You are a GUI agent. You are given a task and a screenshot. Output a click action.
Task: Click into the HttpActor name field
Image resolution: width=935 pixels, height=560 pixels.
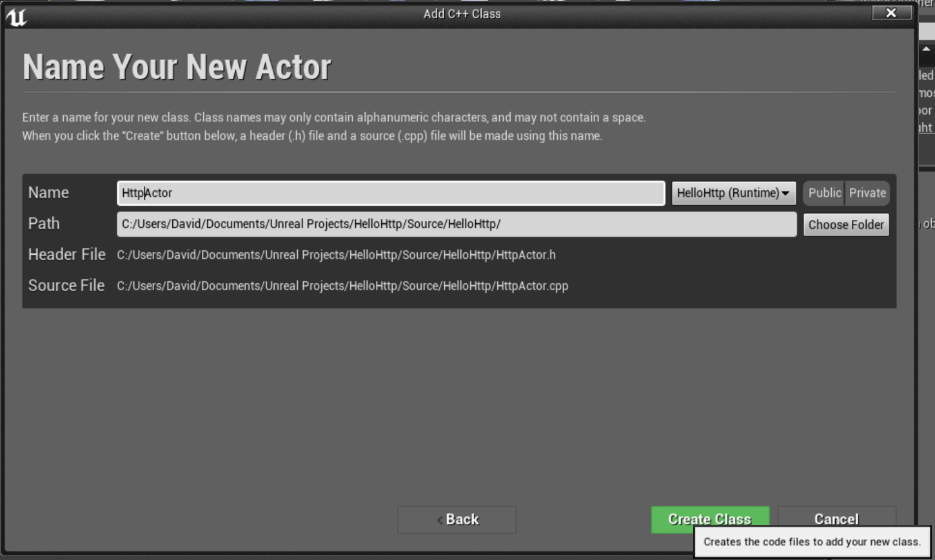390,193
